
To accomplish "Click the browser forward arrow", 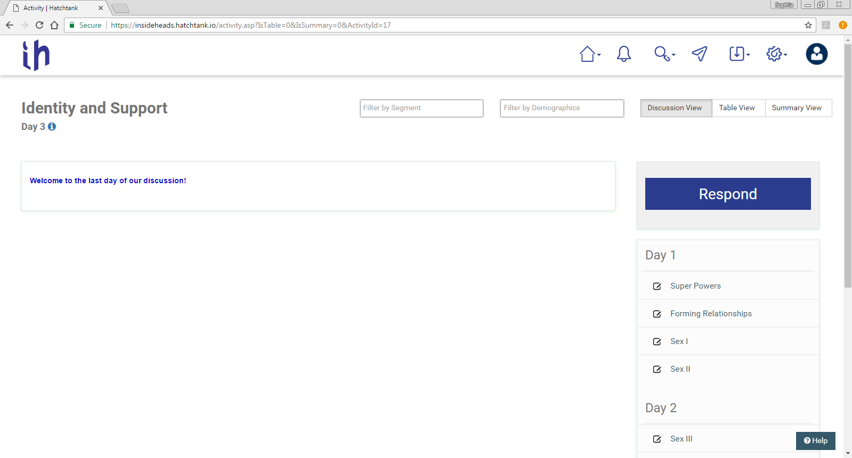I will point(25,25).
